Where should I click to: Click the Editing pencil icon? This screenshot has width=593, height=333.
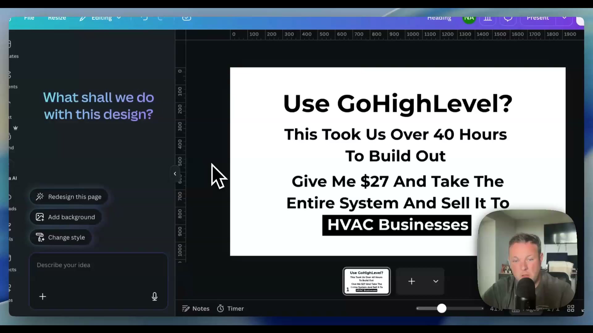tap(82, 18)
